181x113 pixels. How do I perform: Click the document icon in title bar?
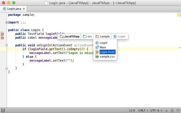(x=46, y=3)
